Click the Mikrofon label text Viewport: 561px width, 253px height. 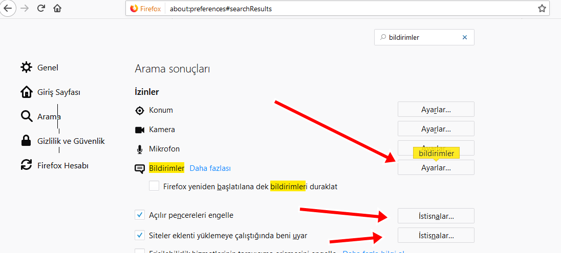coord(164,148)
